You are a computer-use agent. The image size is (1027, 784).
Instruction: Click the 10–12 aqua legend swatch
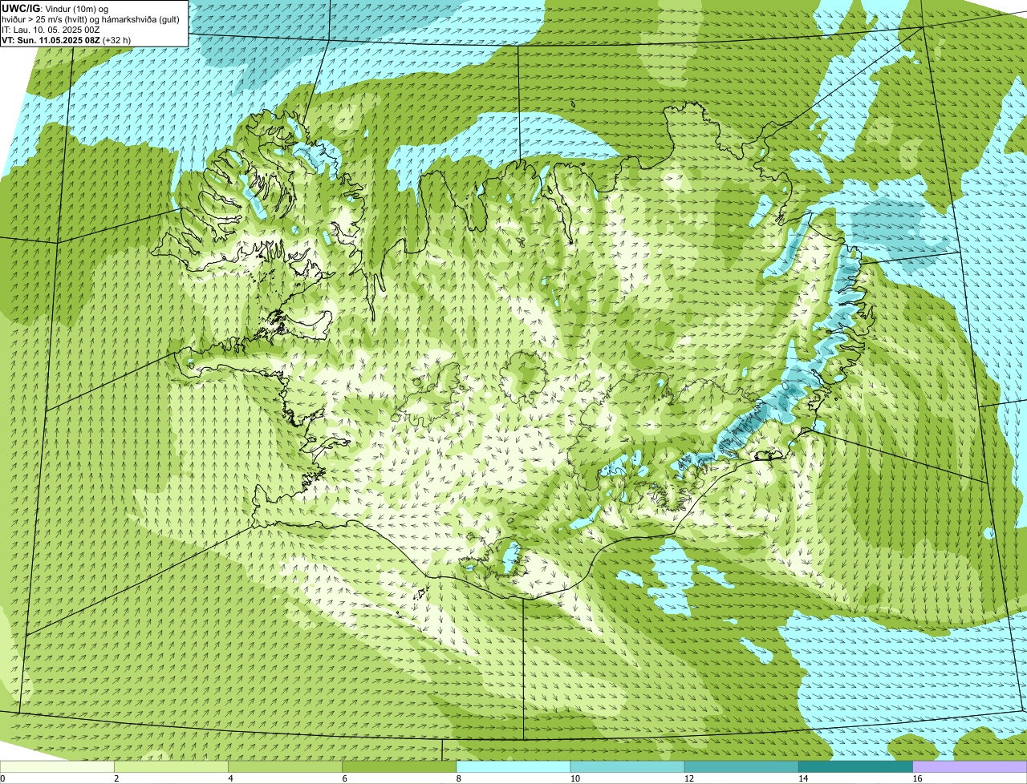point(627,766)
